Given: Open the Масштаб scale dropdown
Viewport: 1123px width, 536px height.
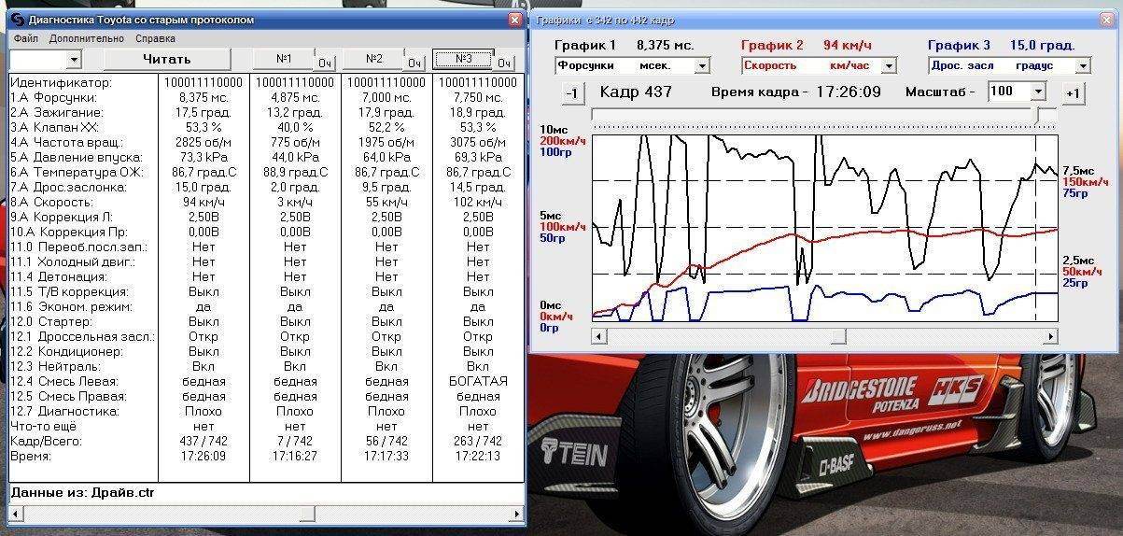Looking at the screenshot, I should [1038, 92].
